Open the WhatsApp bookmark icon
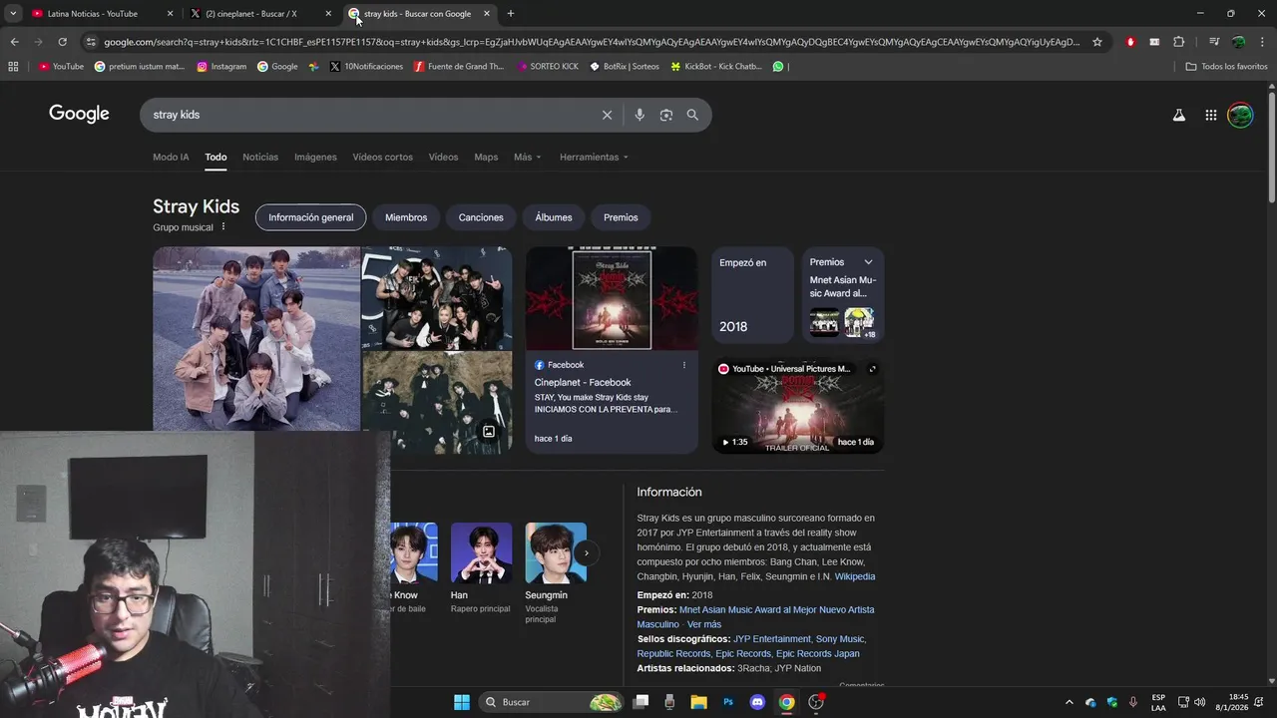Viewport: 1277px width, 718px height. [x=778, y=67]
